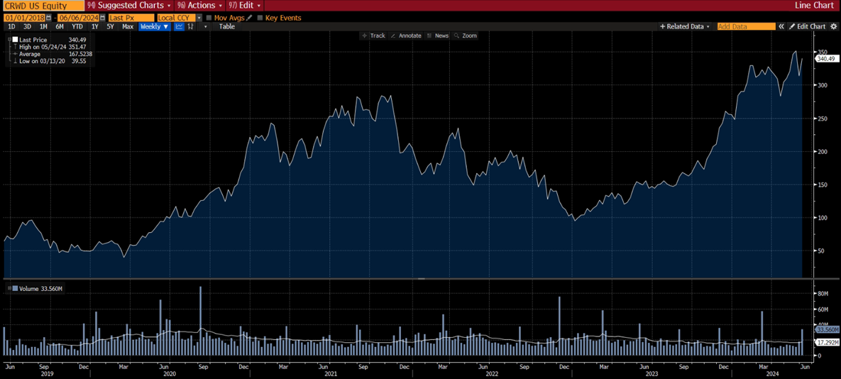Click the Add Data input field
This screenshot has height=379, width=841.
pos(745,27)
